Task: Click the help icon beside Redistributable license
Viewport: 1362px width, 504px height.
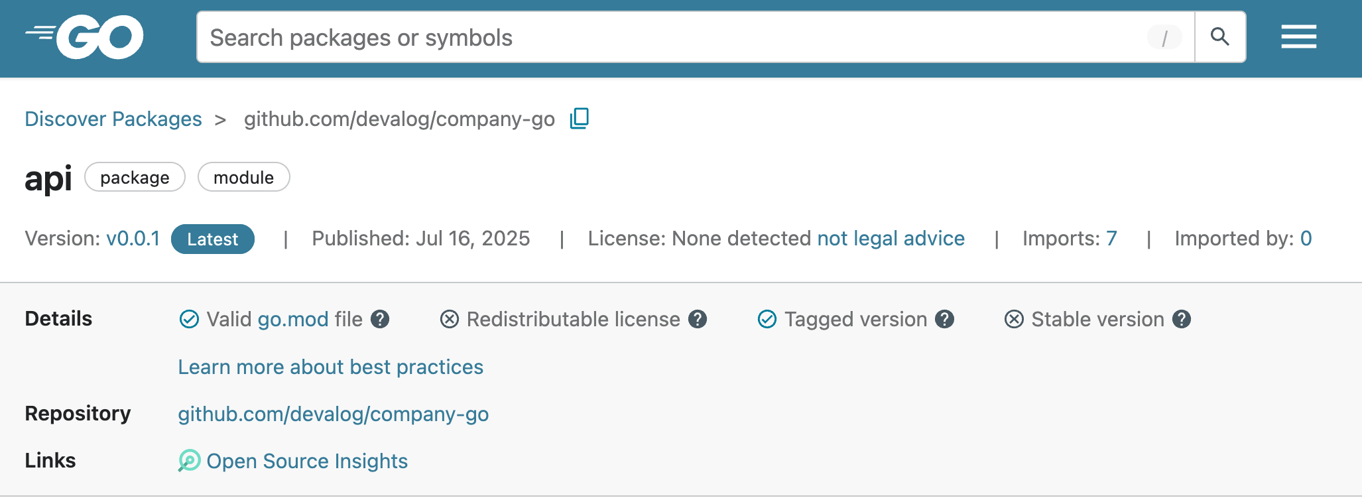Action: (x=697, y=320)
